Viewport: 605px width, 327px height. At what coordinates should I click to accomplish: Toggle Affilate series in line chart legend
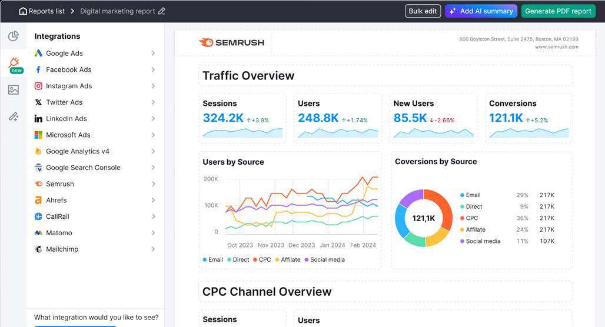(288, 259)
